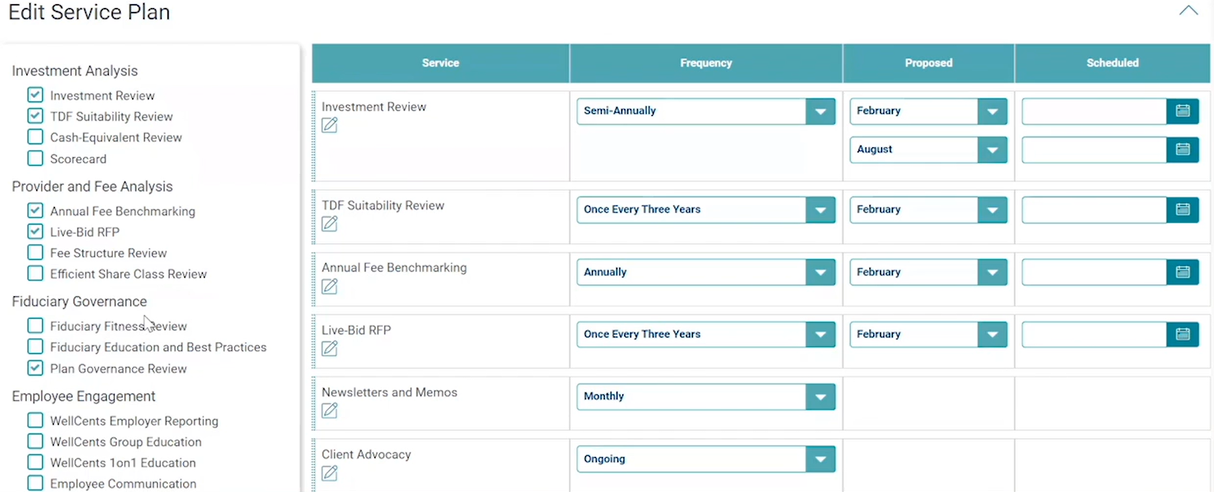This screenshot has height=492, width=1214.
Task: Click the Investment Analysis section heading
Action: pos(74,71)
